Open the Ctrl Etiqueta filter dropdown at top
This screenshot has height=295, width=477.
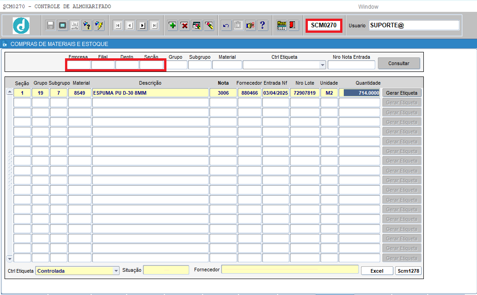(323, 65)
